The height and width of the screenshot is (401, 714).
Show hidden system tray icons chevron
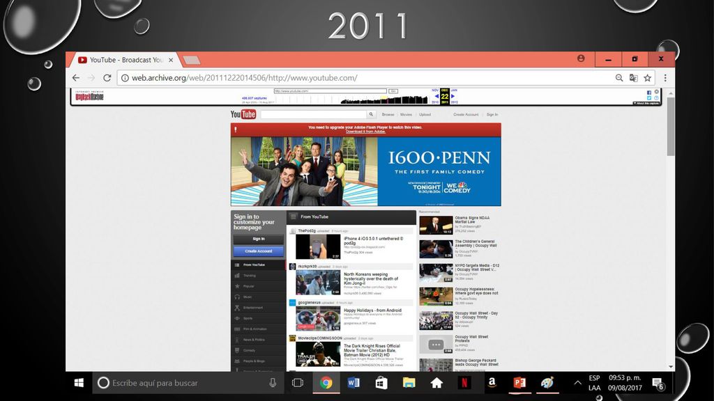click(577, 383)
